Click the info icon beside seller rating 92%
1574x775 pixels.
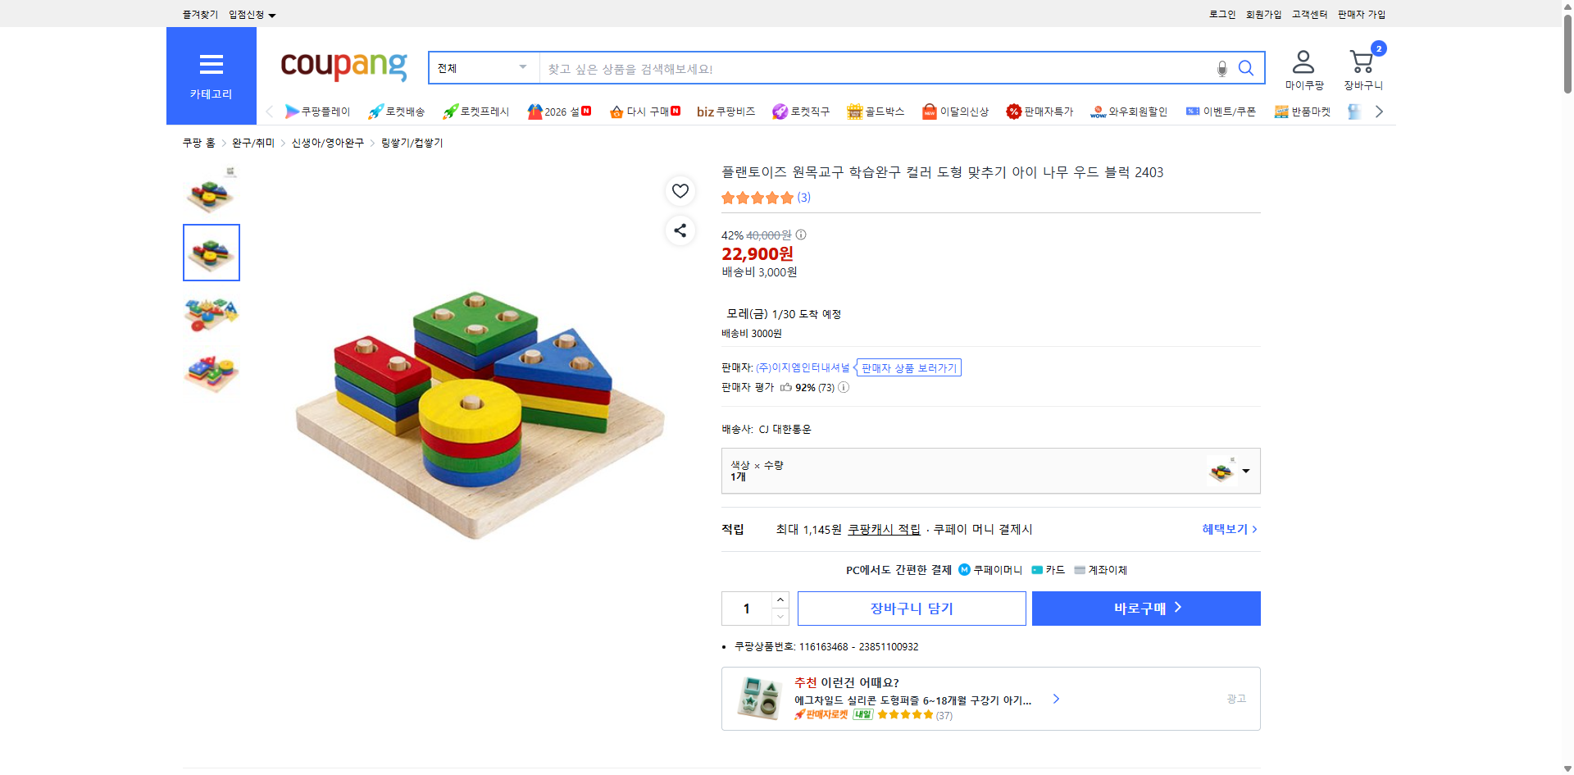[x=843, y=387]
